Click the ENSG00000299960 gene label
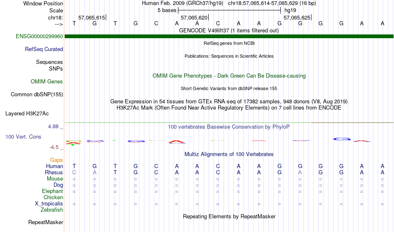The width and height of the screenshot is (394, 232). (39, 37)
